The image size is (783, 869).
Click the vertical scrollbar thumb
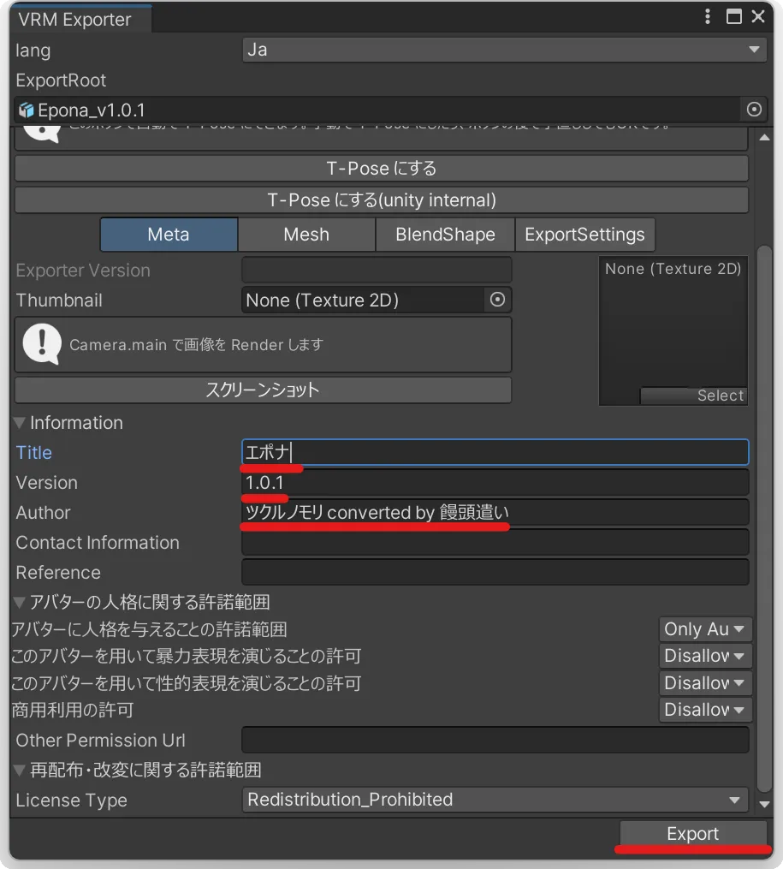(x=765, y=518)
